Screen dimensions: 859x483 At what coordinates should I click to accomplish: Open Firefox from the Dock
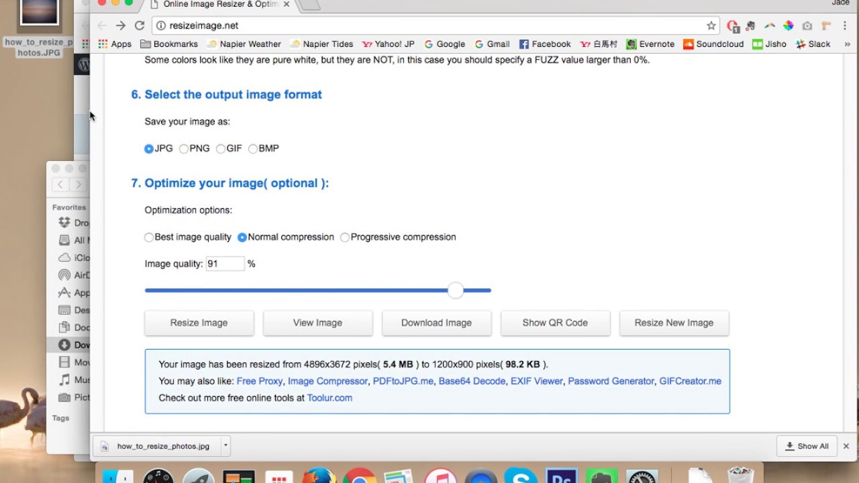[319, 476]
